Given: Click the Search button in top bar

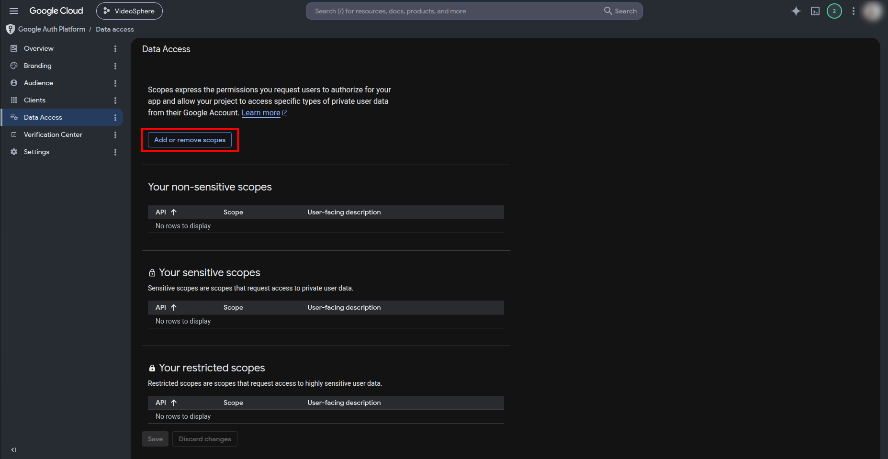Looking at the screenshot, I should tap(620, 11).
